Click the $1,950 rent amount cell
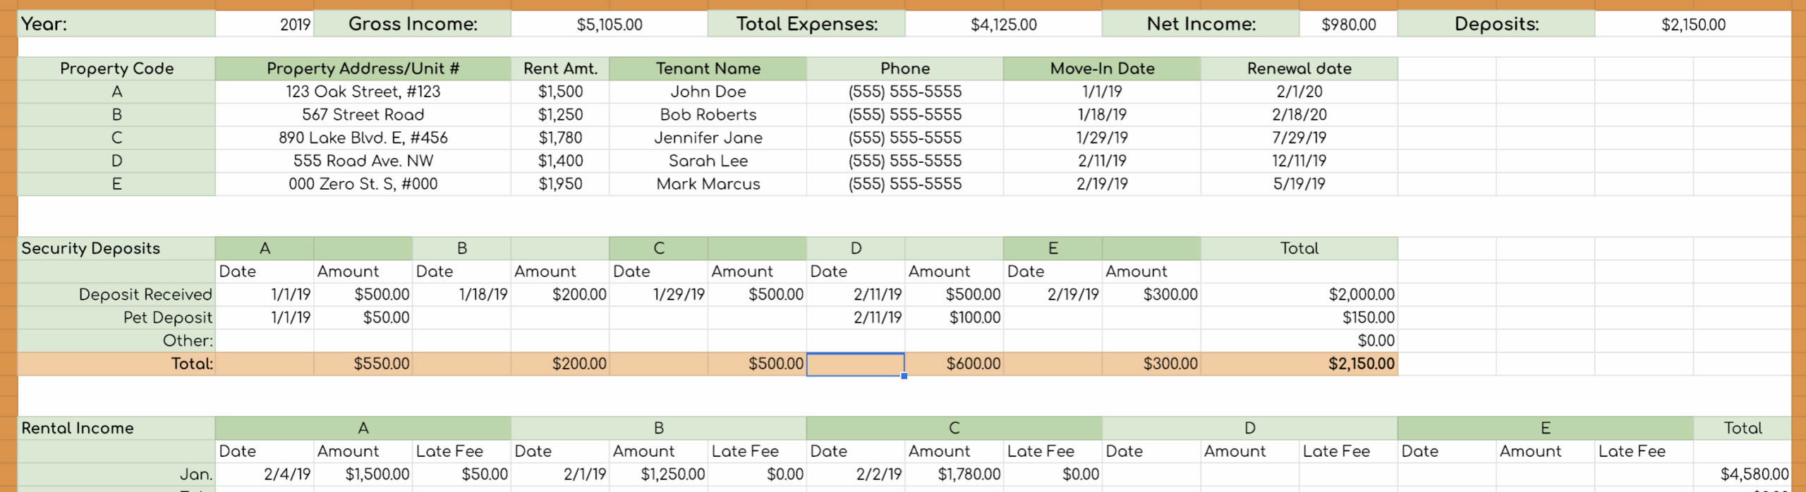 click(x=560, y=184)
